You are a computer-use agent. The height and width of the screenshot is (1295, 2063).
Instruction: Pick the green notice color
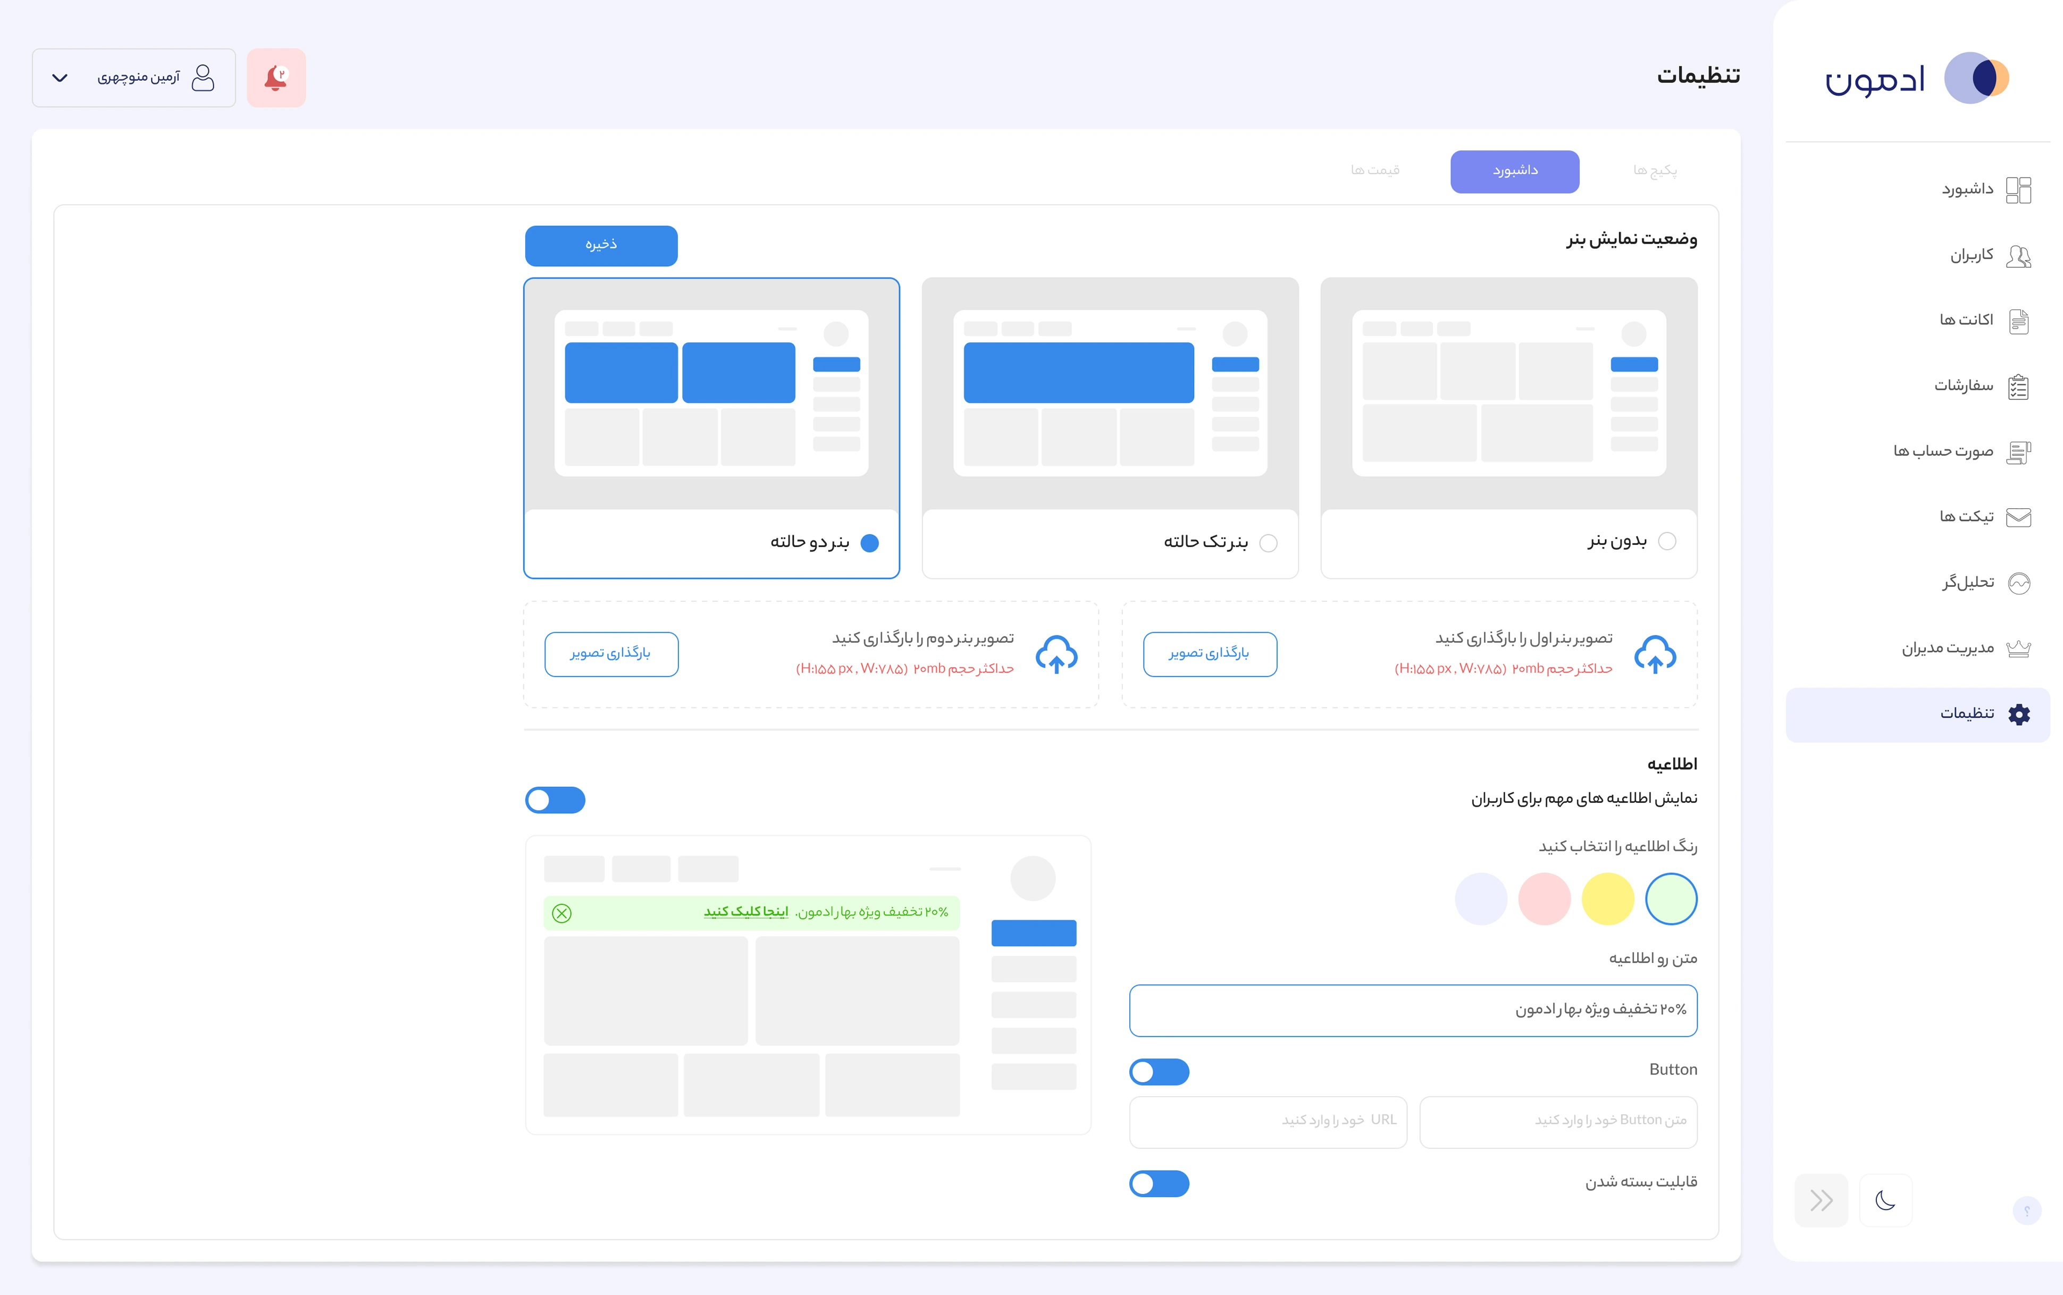pyautogui.click(x=1671, y=899)
